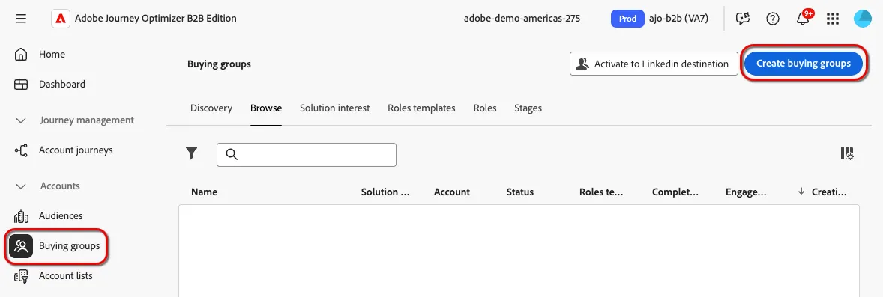This screenshot has width=883, height=297.
Task: Click the Account column header
Action: click(452, 192)
